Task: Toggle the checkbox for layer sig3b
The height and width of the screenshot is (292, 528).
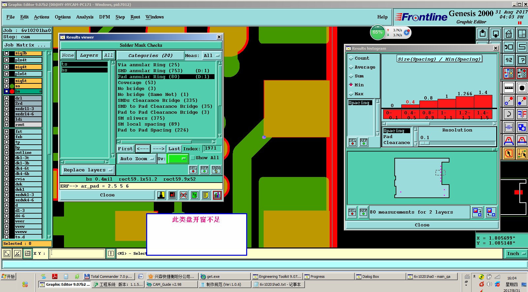Action: [x=7, y=53]
